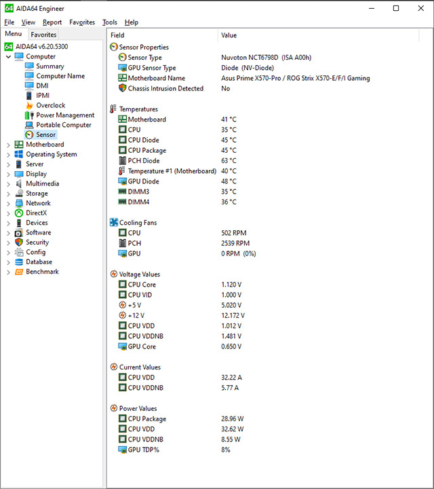Click the Database stack icon
Screen dimensions: 434x489
tap(19, 262)
